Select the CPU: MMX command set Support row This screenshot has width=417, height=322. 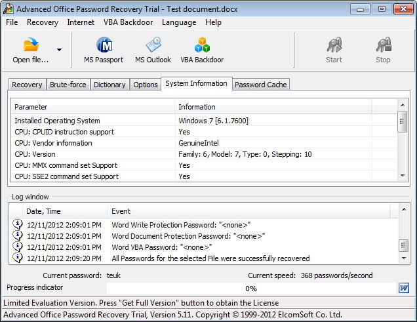click(x=204, y=165)
